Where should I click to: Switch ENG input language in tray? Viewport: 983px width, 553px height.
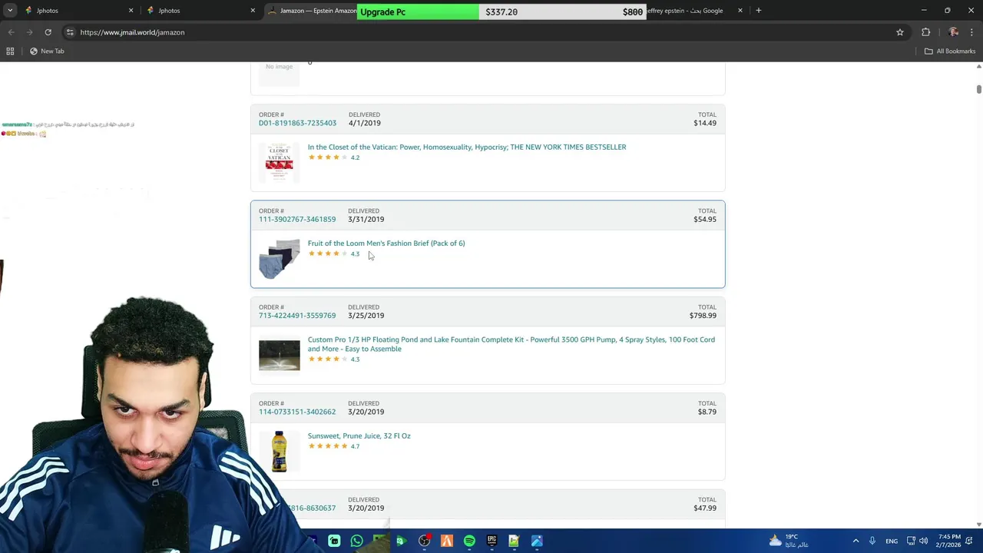(892, 541)
